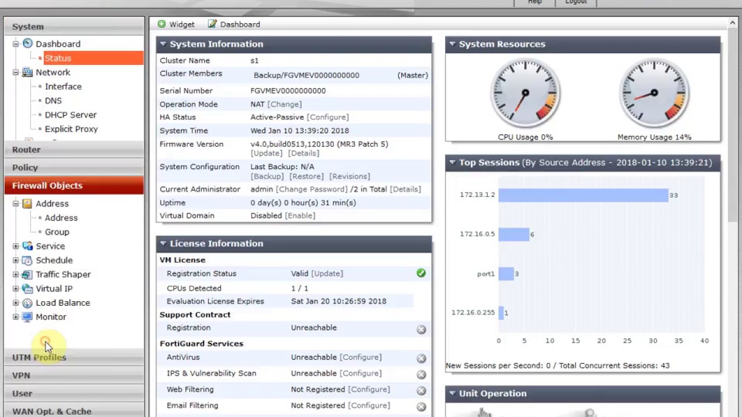The width and height of the screenshot is (742, 417).
Task: Click the Load Balance icon
Action: pos(27,303)
